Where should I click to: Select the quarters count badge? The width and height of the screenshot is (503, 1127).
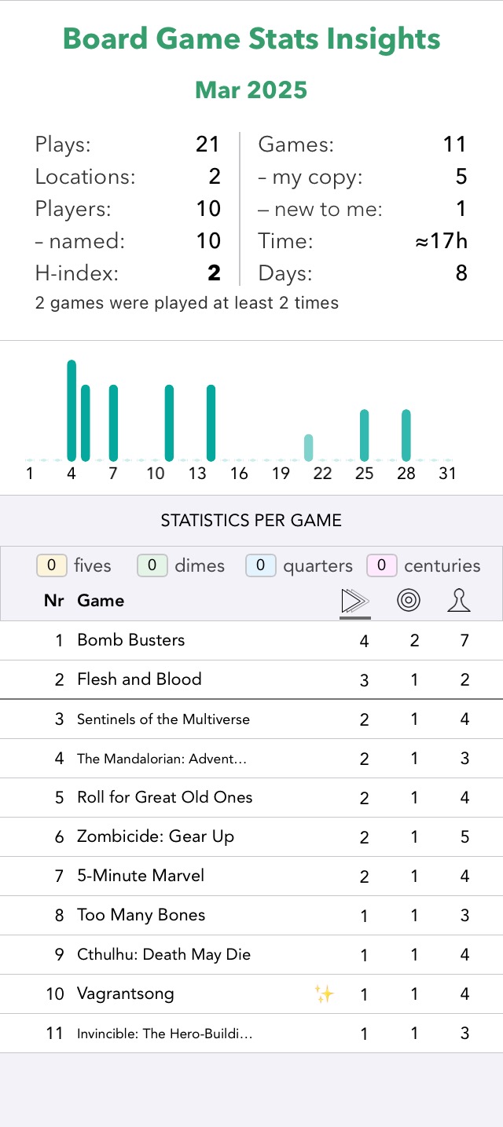coord(260,565)
